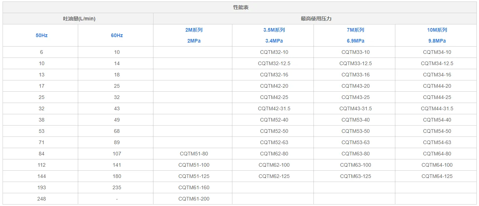Click the CQTM62-100 cell
Screen dimensions: 479x206
(274, 165)
